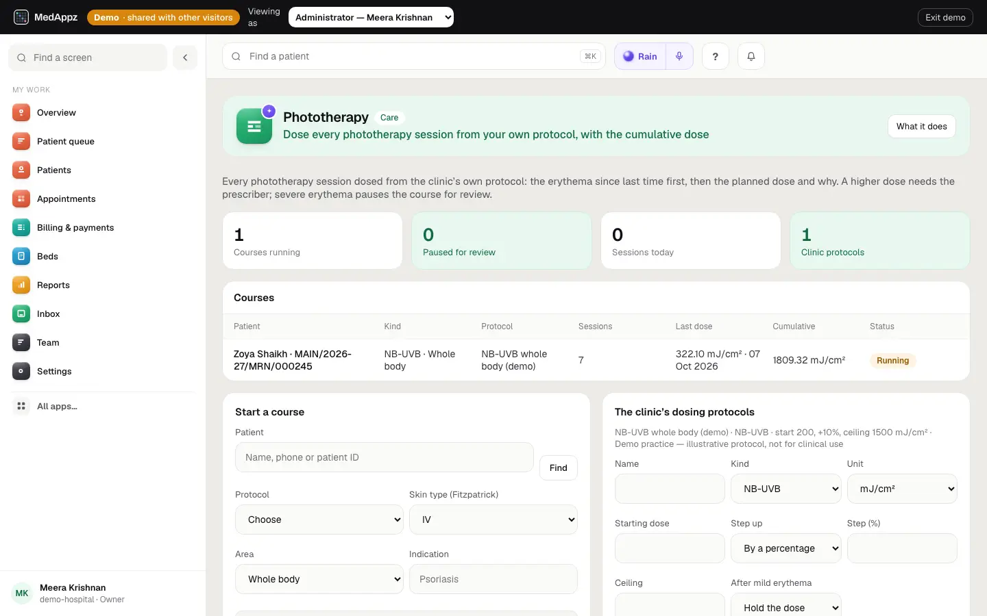Viewport: 987px width, 616px height.
Task: Click the Name, phone or patient ID field
Action: coord(385,457)
